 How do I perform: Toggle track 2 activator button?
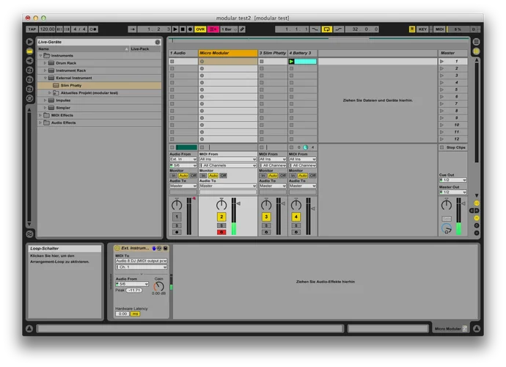pyautogui.click(x=221, y=217)
